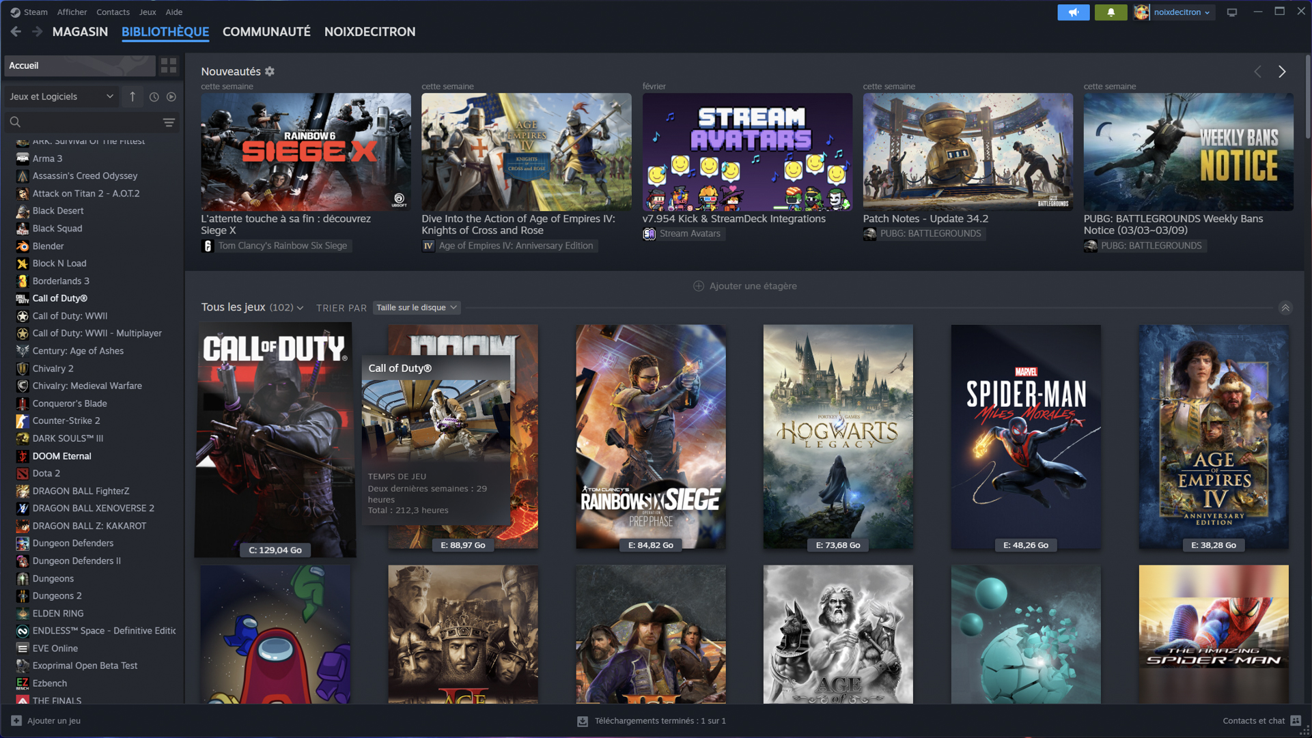The height and width of the screenshot is (738, 1312).
Task: Open the Weekly Bans Notice news thumbnail
Action: click(1188, 152)
